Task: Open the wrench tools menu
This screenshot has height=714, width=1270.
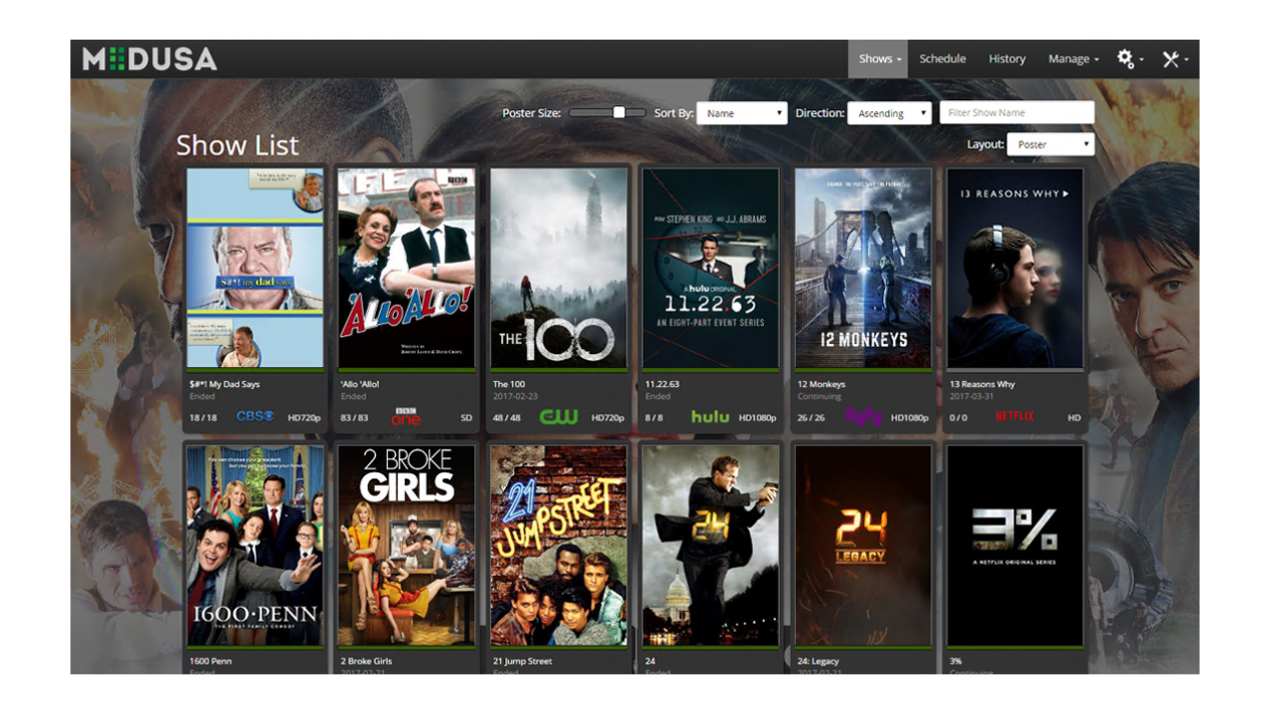Action: click(x=1175, y=59)
